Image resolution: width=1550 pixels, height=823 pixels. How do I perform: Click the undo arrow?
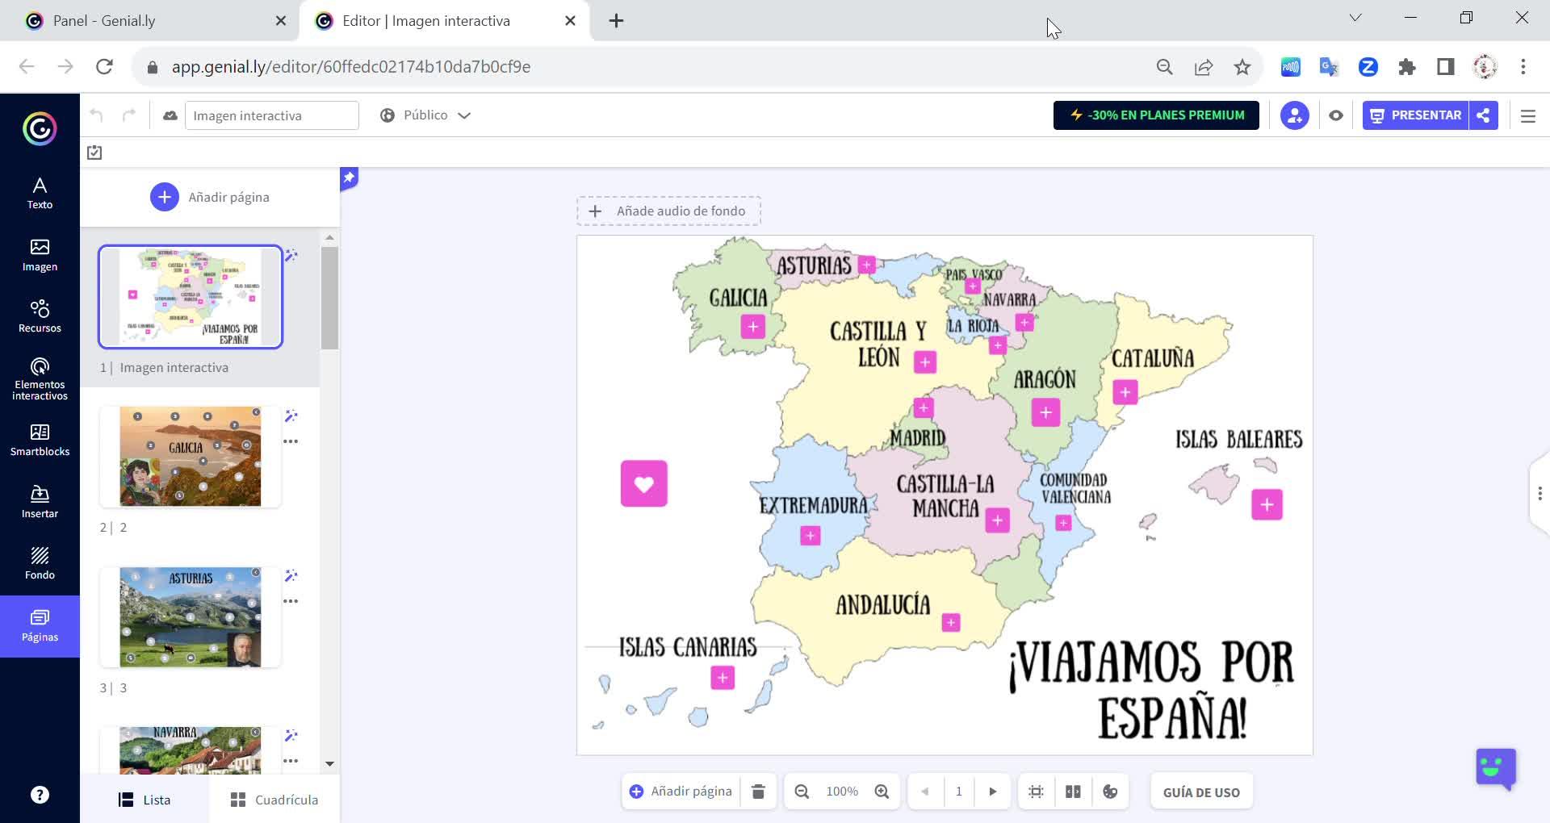[x=97, y=115]
